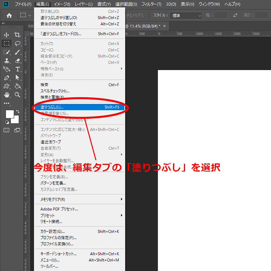Select the Crop tool
The width and height of the screenshot is (271, 271).
(x=17, y=35)
